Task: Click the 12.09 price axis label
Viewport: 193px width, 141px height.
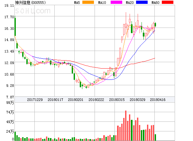Action: point(9,63)
